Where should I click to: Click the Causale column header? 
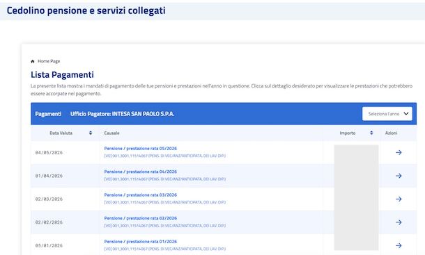click(x=111, y=133)
